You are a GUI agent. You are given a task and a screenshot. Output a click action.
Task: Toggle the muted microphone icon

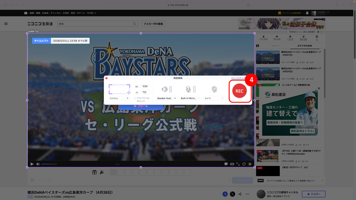[x=188, y=89]
